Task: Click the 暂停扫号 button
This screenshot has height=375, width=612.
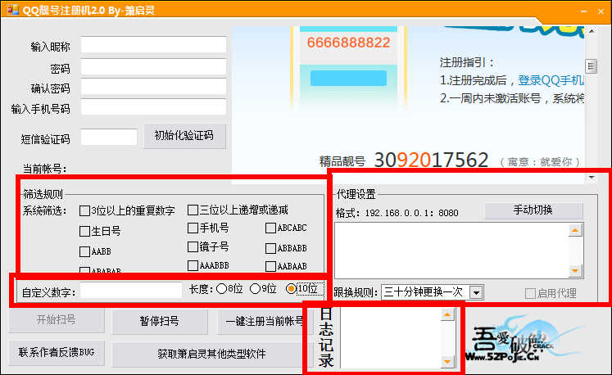Action: 159,321
